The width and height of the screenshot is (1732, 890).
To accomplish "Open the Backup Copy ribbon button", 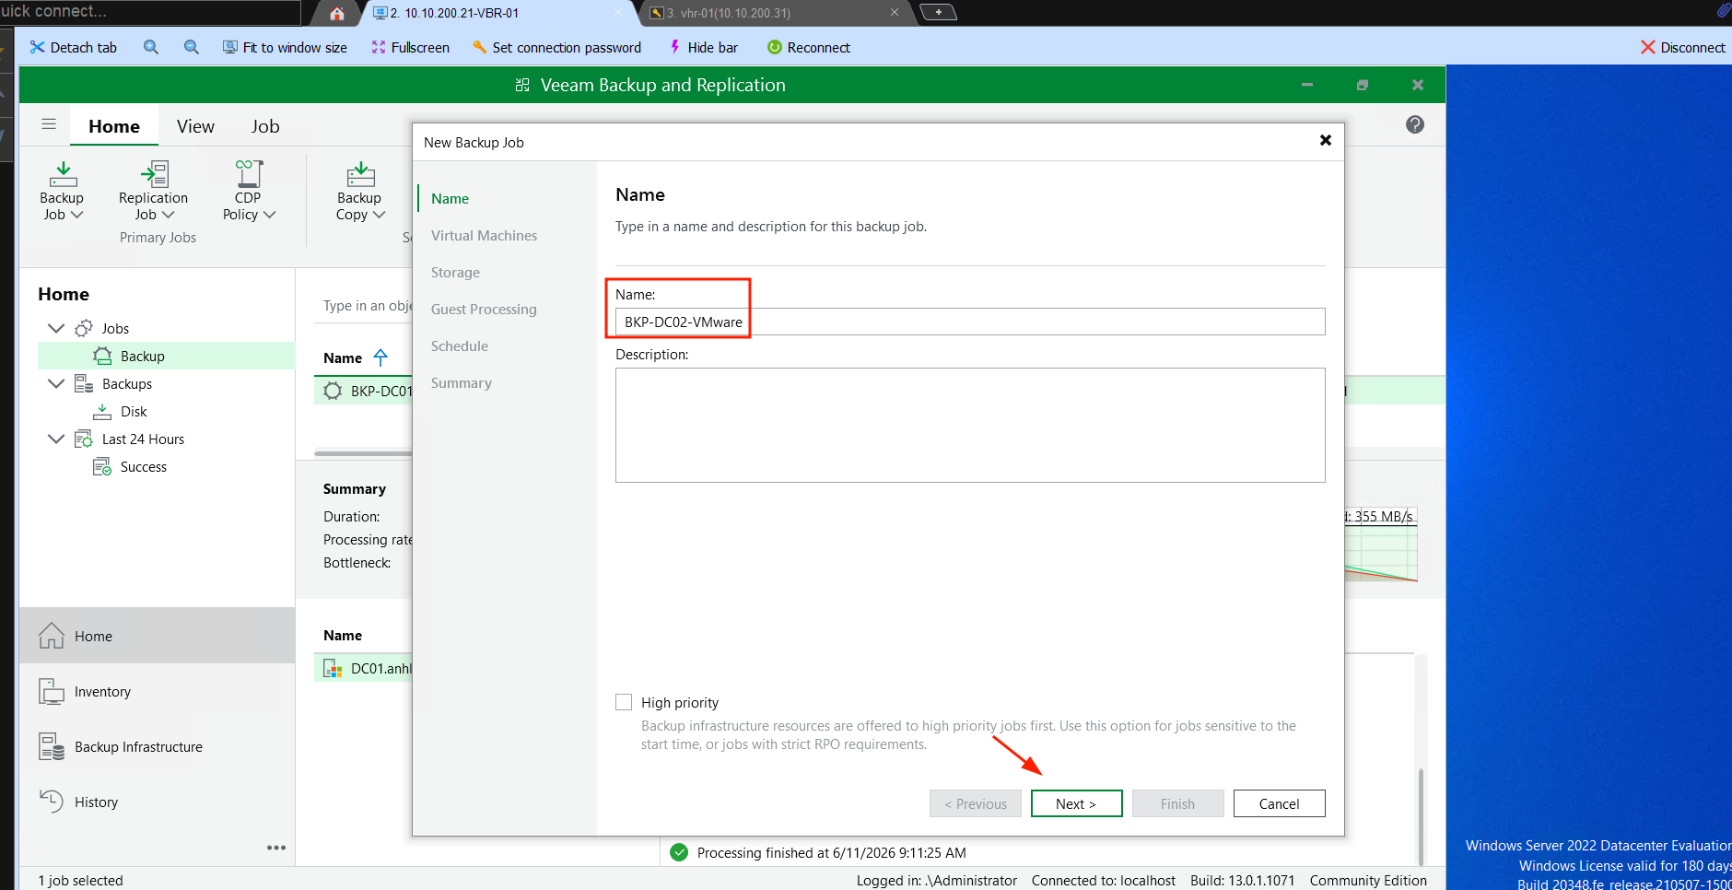I will pyautogui.click(x=359, y=192).
